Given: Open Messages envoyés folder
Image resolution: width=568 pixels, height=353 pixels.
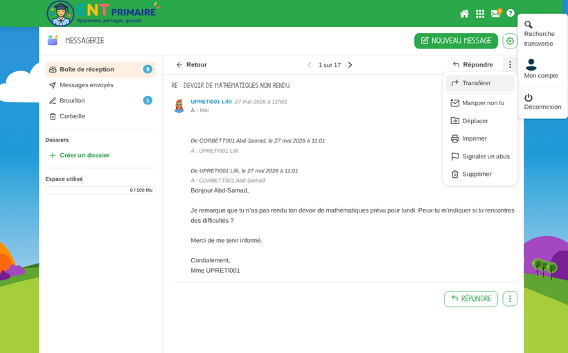Looking at the screenshot, I should 100,85.
